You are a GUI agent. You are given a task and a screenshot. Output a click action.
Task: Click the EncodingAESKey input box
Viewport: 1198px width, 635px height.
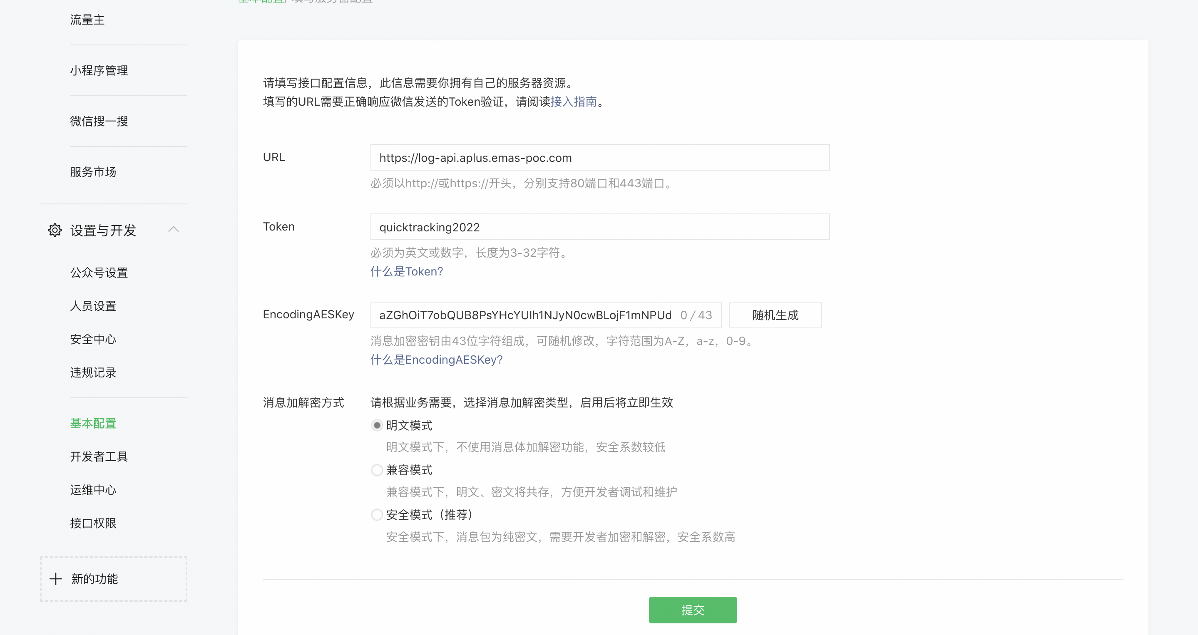(x=525, y=315)
